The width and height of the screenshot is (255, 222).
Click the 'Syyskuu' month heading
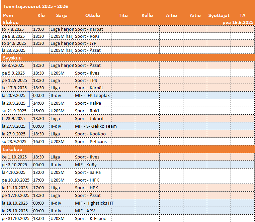point(12,58)
